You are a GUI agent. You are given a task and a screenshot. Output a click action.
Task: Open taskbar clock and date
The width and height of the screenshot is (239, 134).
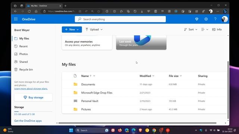[227, 130]
